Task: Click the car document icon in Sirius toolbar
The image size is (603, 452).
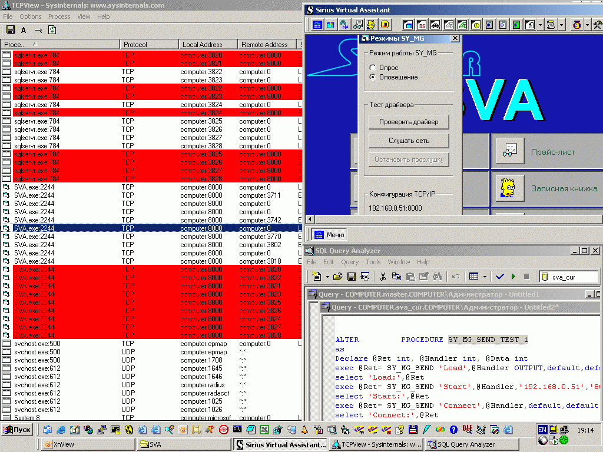Action: pyautogui.click(x=435, y=25)
